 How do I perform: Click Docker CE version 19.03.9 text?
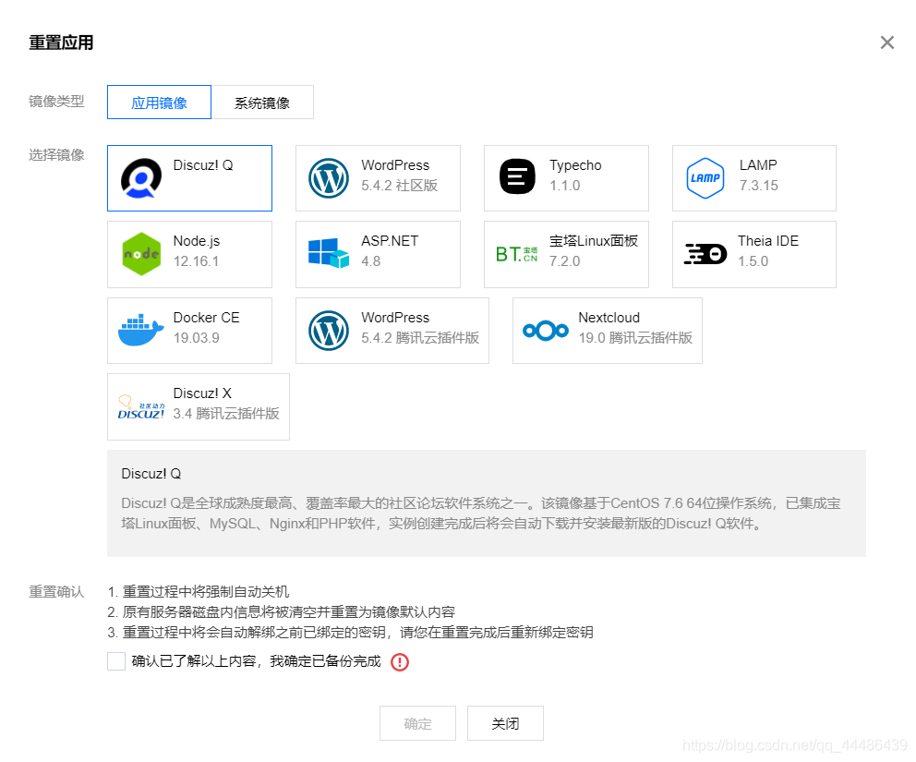coord(197,338)
